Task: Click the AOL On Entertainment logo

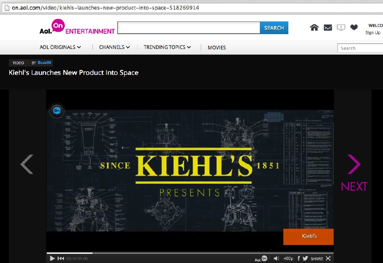Action: coord(77,27)
